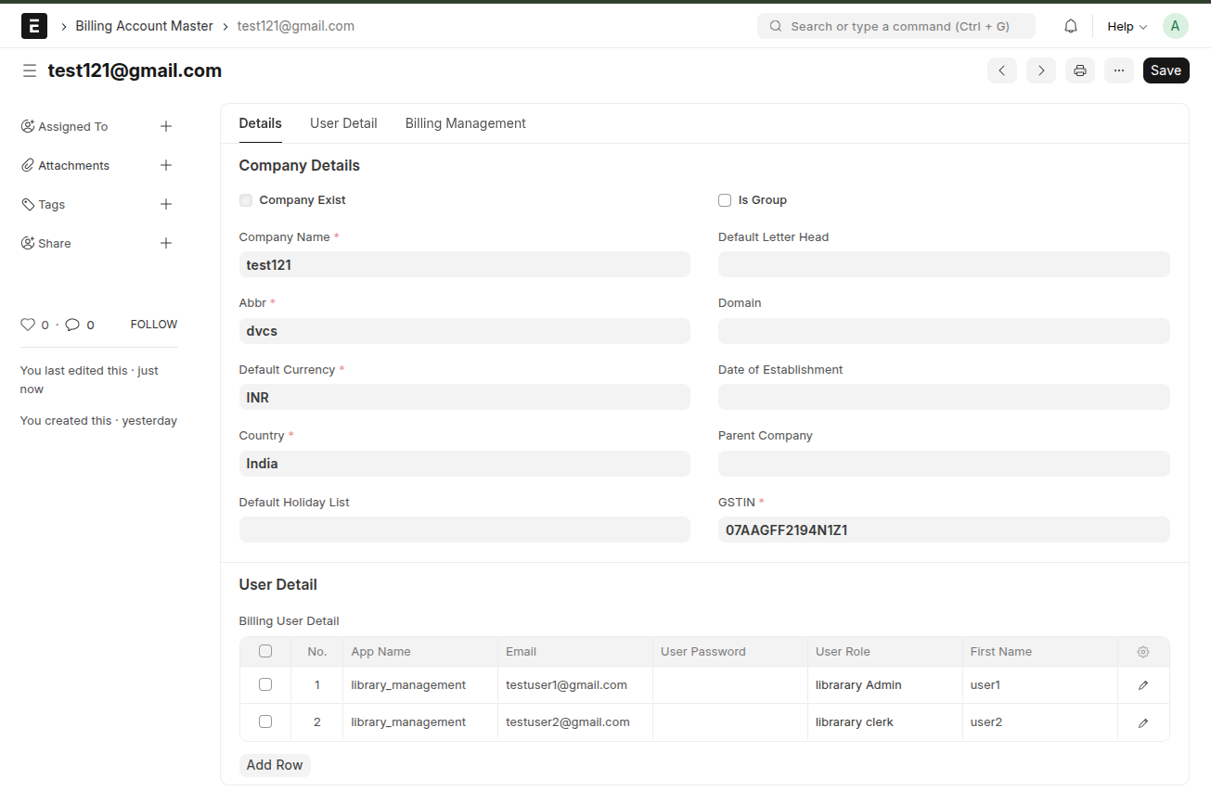The image size is (1211, 804).
Task: Click the search command bar
Action: (896, 26)
